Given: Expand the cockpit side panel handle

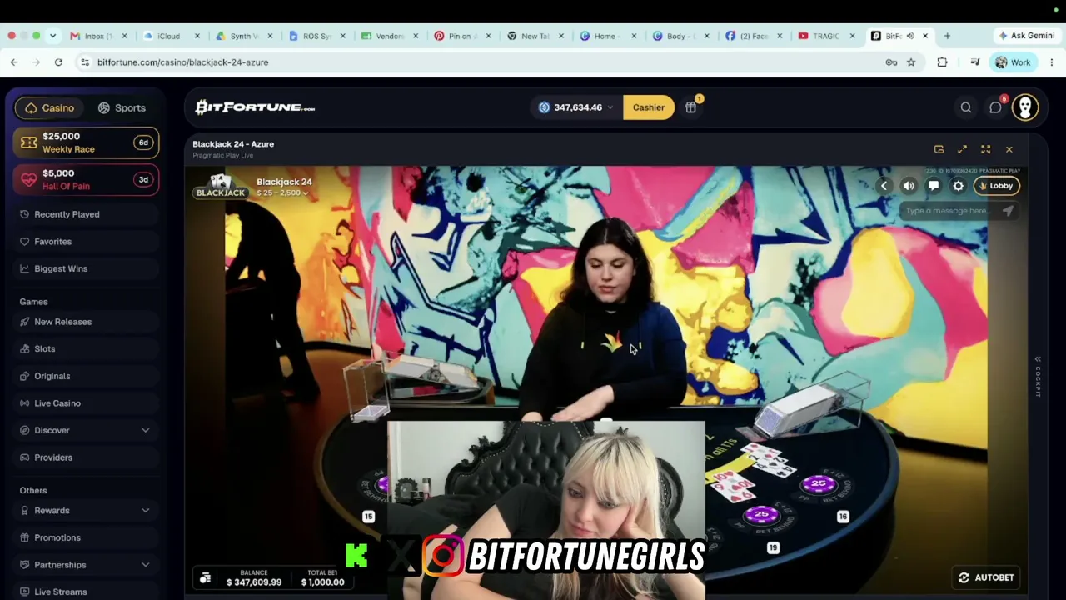Looking at the screenshot, I should click(x=1038, y=377).
